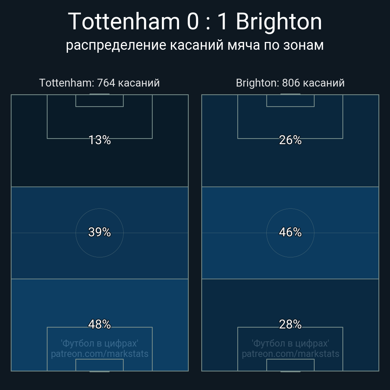Click the Russian subtitle under the score
The image size is (390, 390).
point(195,45)
